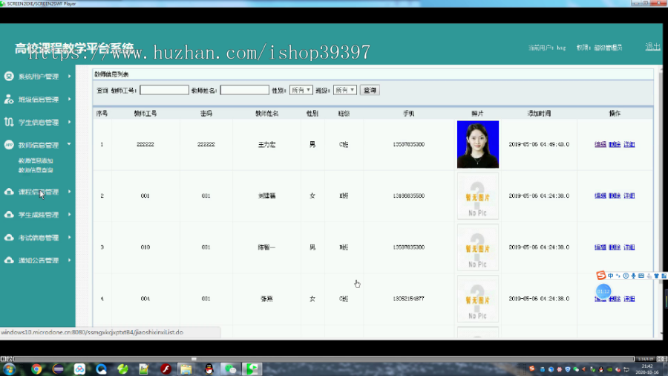Open the 教师信息查询 submenu item

click(36, 170)
